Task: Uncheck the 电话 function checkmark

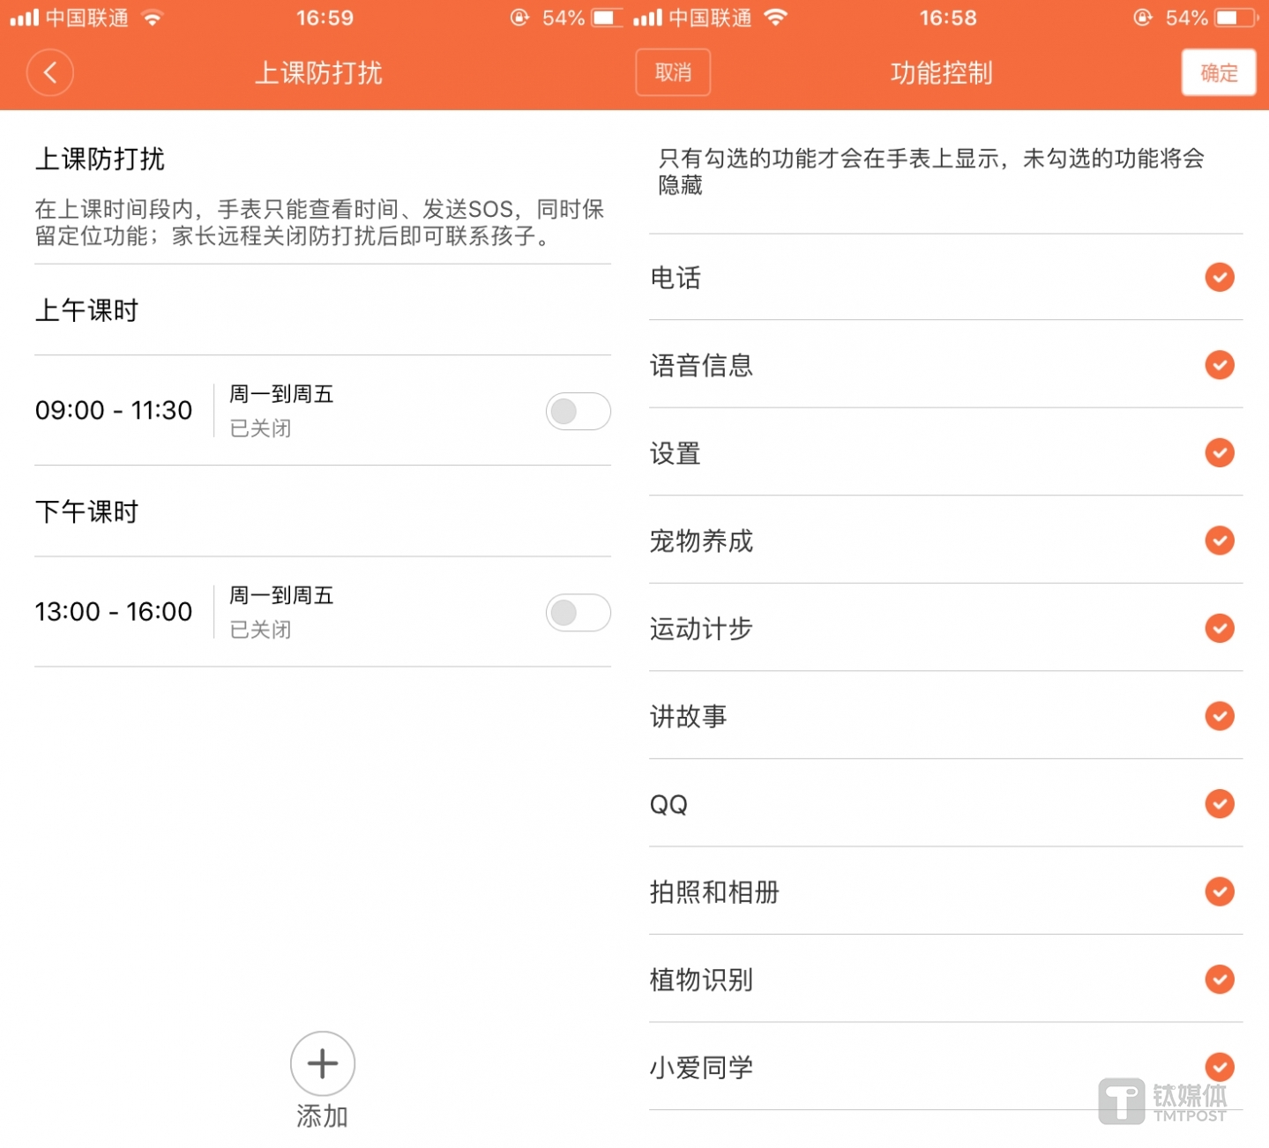Action: (1219, 278)
